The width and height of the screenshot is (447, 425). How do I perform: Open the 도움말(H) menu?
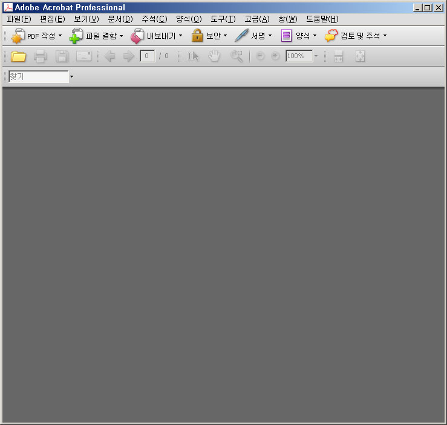click(x=322, y=19)
